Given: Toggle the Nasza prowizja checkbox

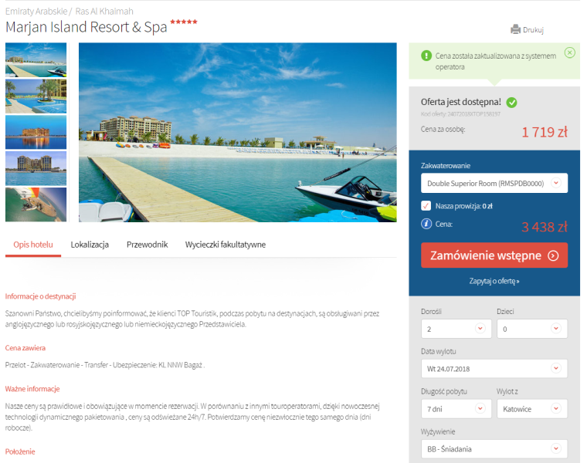Looking at the screenshot, I should (426, 206).
